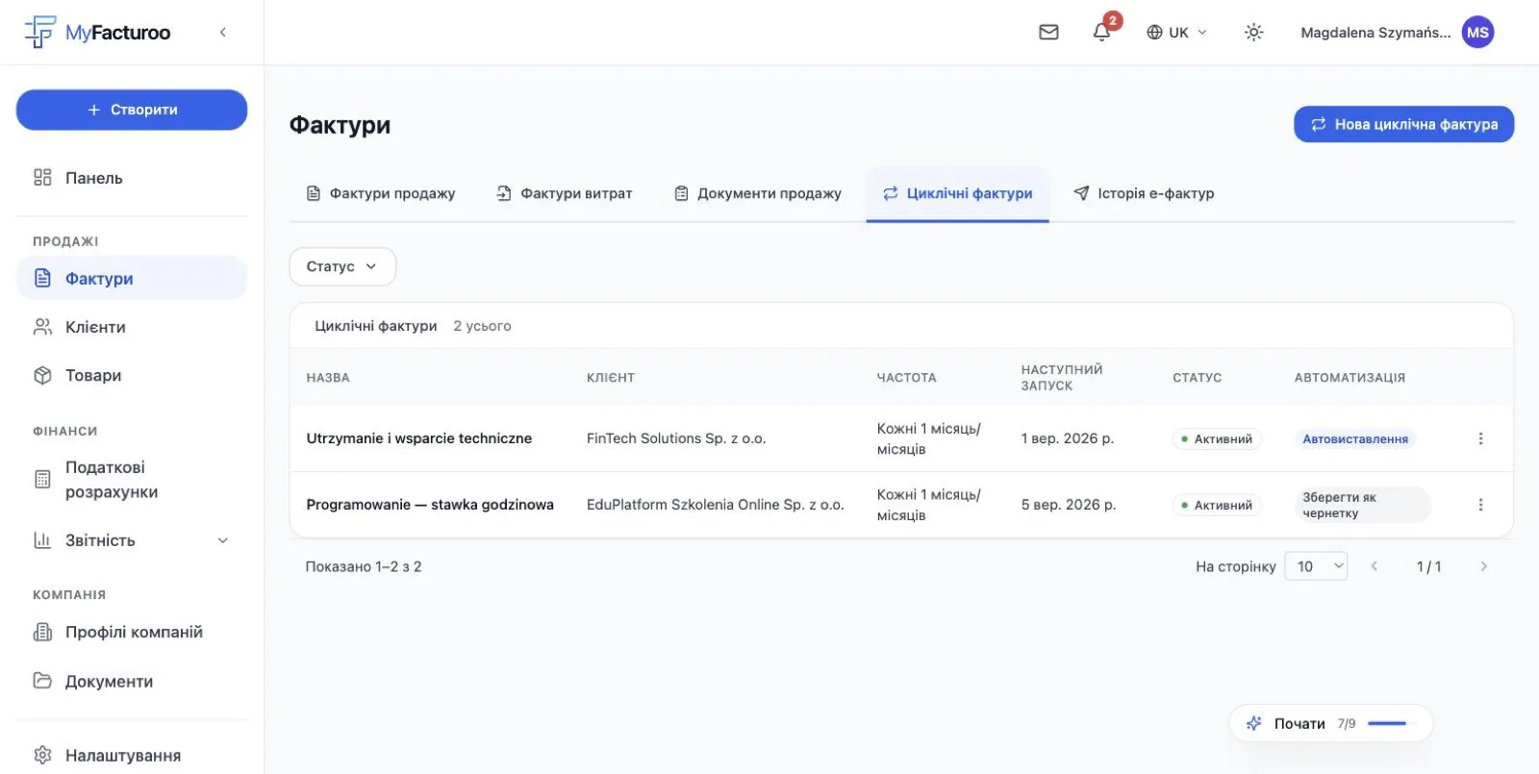Change the rows per page dropdown
Screen dimensions: 1539x774
1316,566
